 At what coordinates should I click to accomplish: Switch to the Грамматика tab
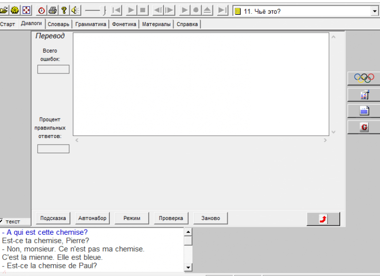[91, 24]
